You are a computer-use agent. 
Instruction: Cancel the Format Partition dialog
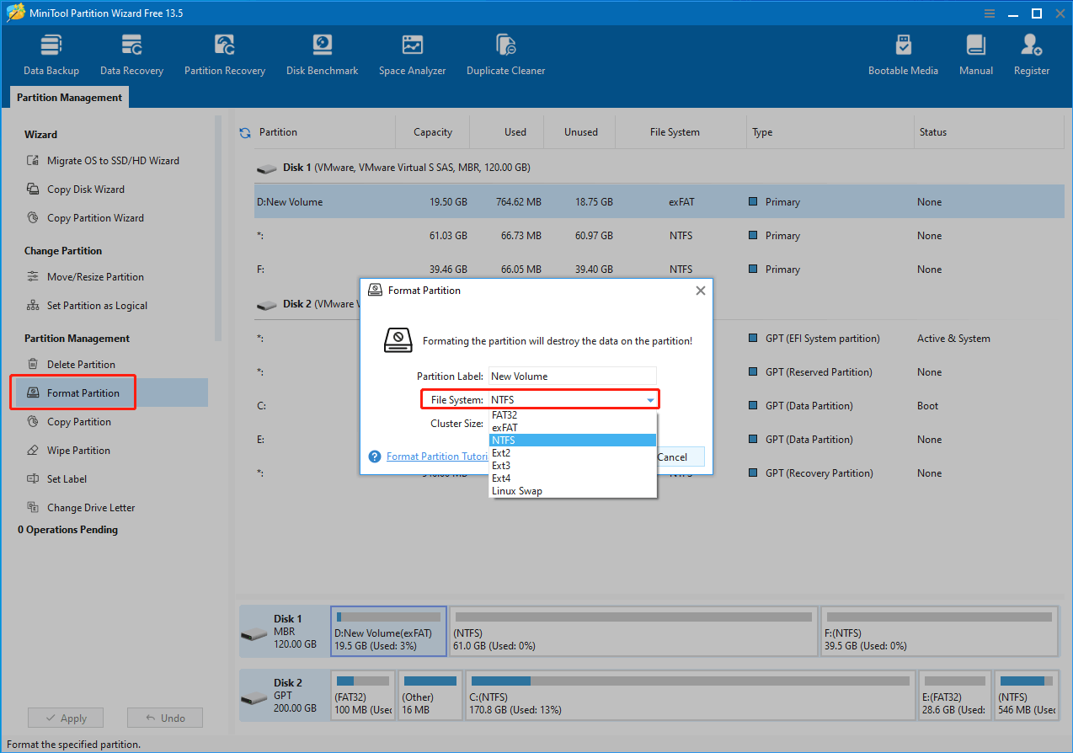[679, 456]
